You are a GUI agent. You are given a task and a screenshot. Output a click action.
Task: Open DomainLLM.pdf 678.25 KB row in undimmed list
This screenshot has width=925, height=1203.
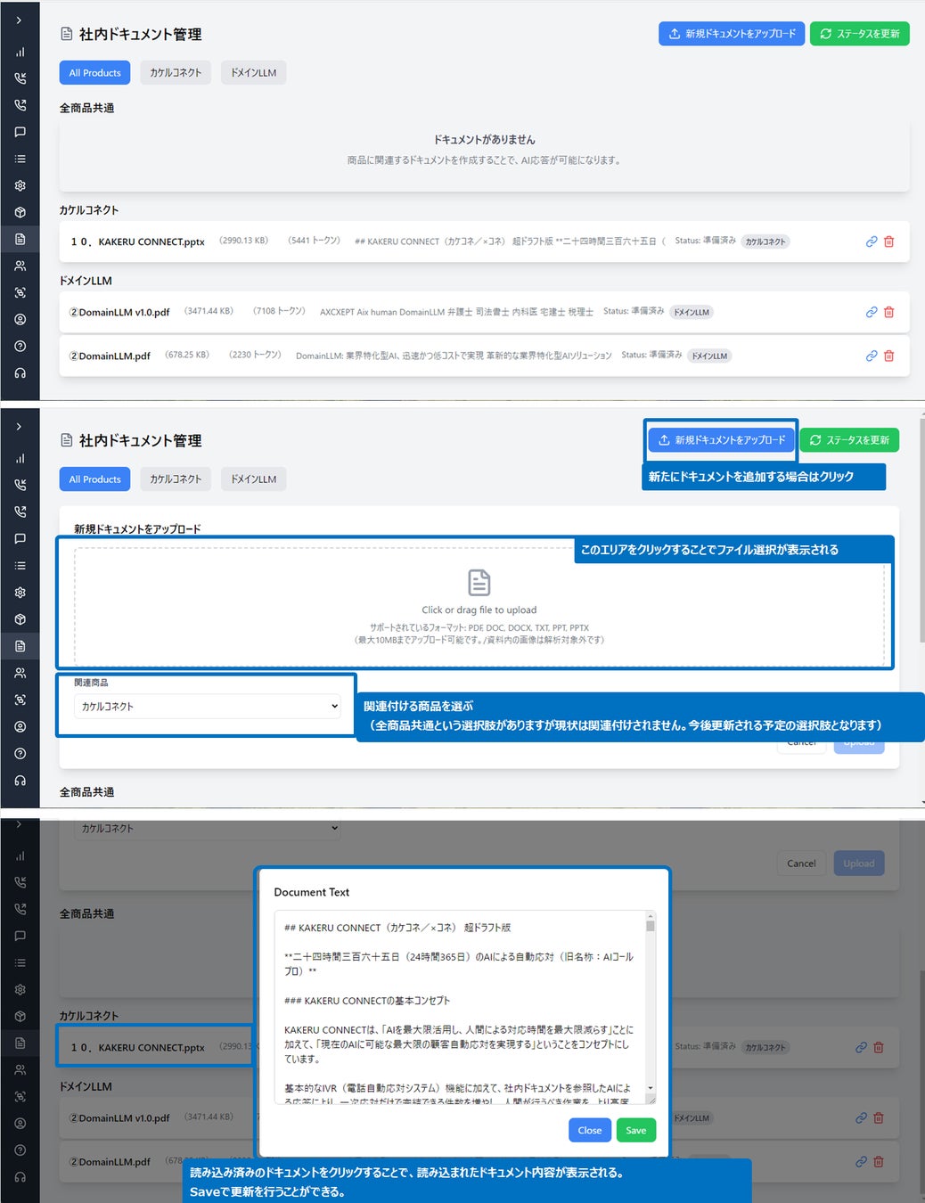pyautogui.click(x=484, y=356)
